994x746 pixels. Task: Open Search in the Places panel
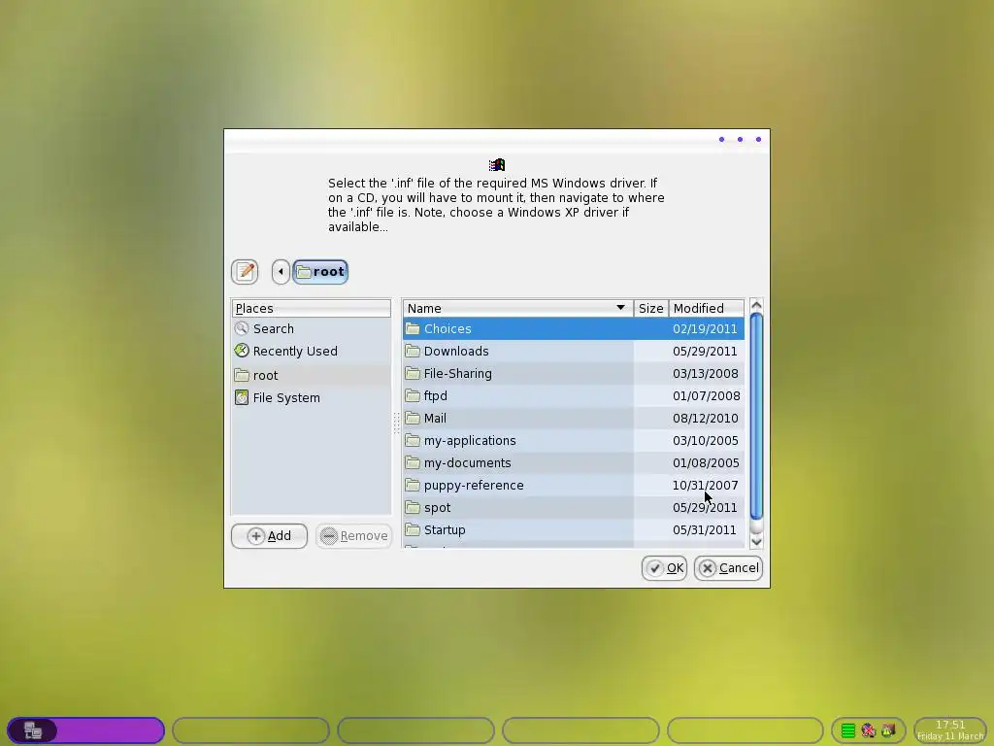pos(311,328)
